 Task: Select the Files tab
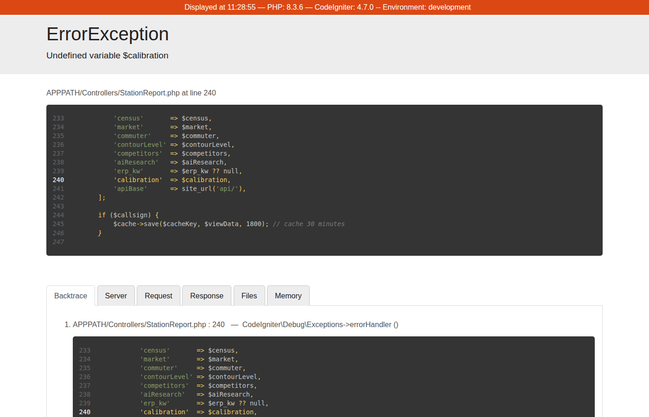coord(249,296)
